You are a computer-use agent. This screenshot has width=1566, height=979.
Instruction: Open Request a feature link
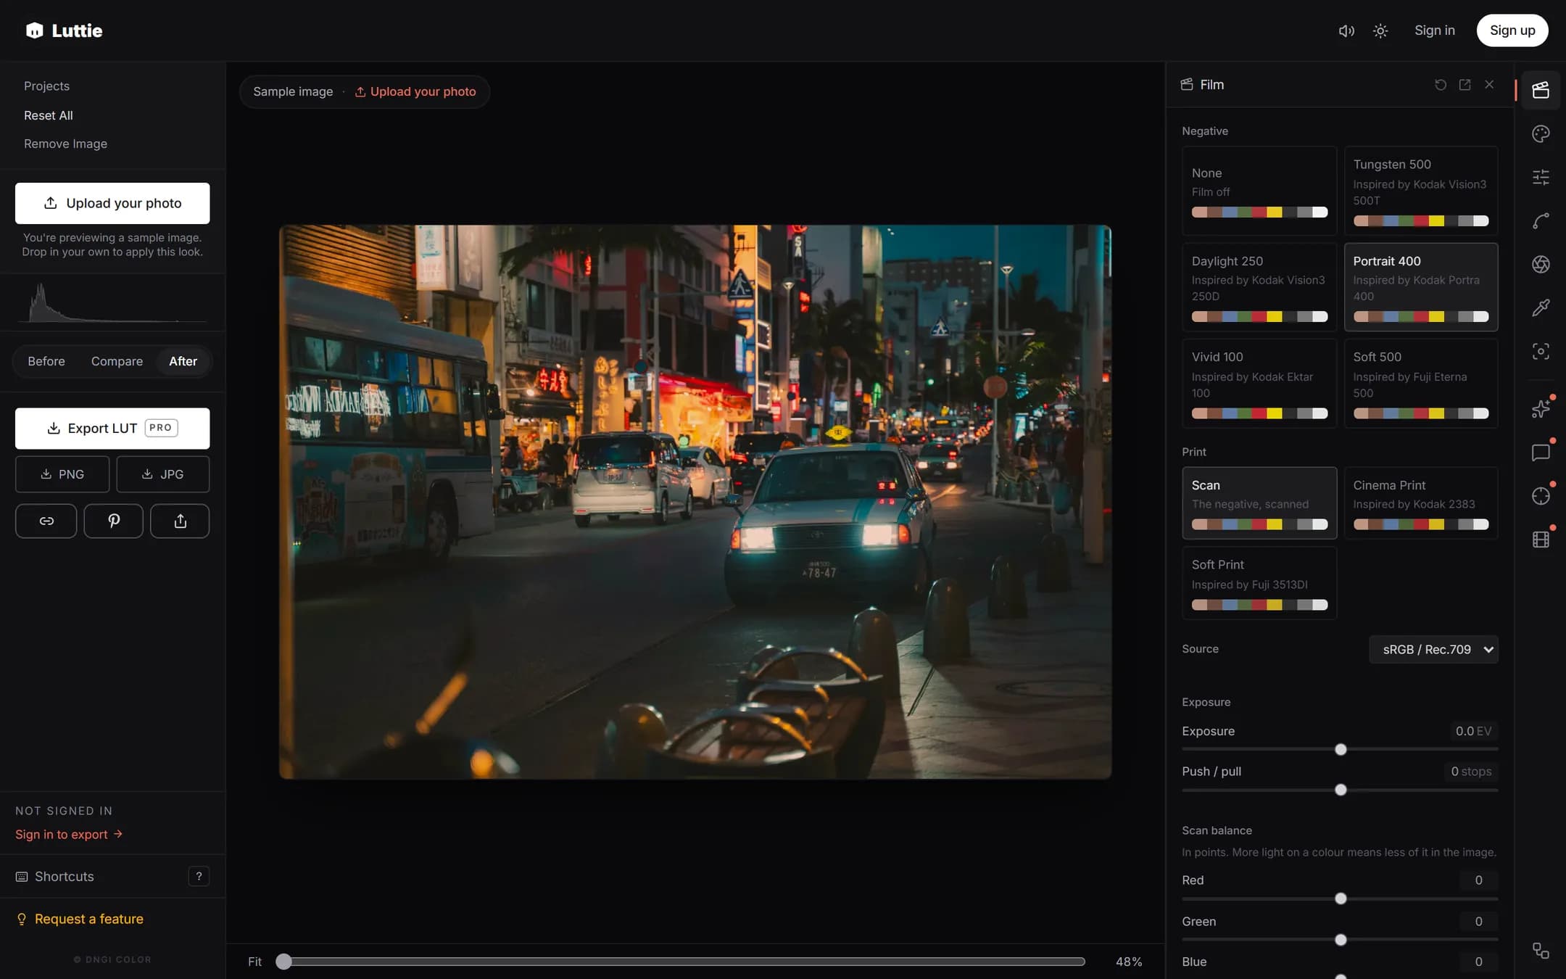(80, 919)
